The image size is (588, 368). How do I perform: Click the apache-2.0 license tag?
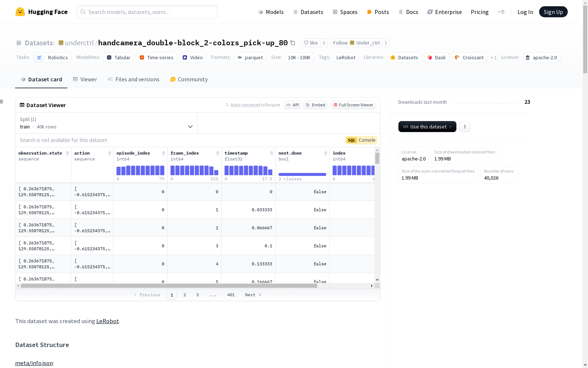coord(541,57)
